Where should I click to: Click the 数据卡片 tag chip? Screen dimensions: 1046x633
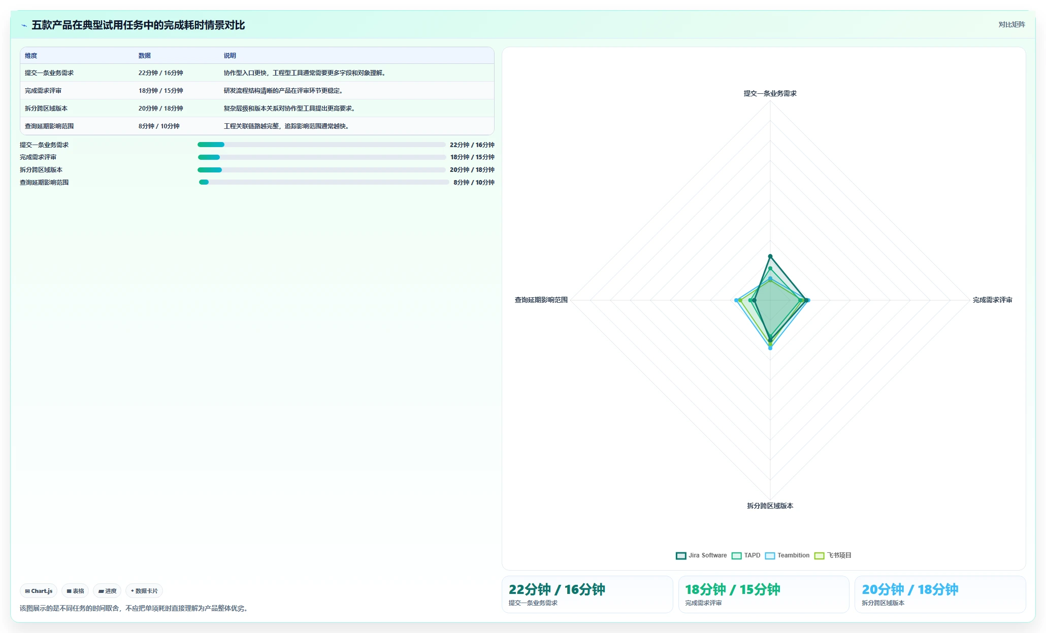pos(144,591)
